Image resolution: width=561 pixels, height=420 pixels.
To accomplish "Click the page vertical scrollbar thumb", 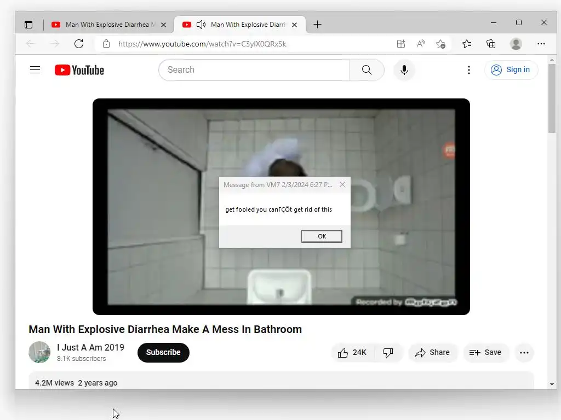I will pos(552,98).
